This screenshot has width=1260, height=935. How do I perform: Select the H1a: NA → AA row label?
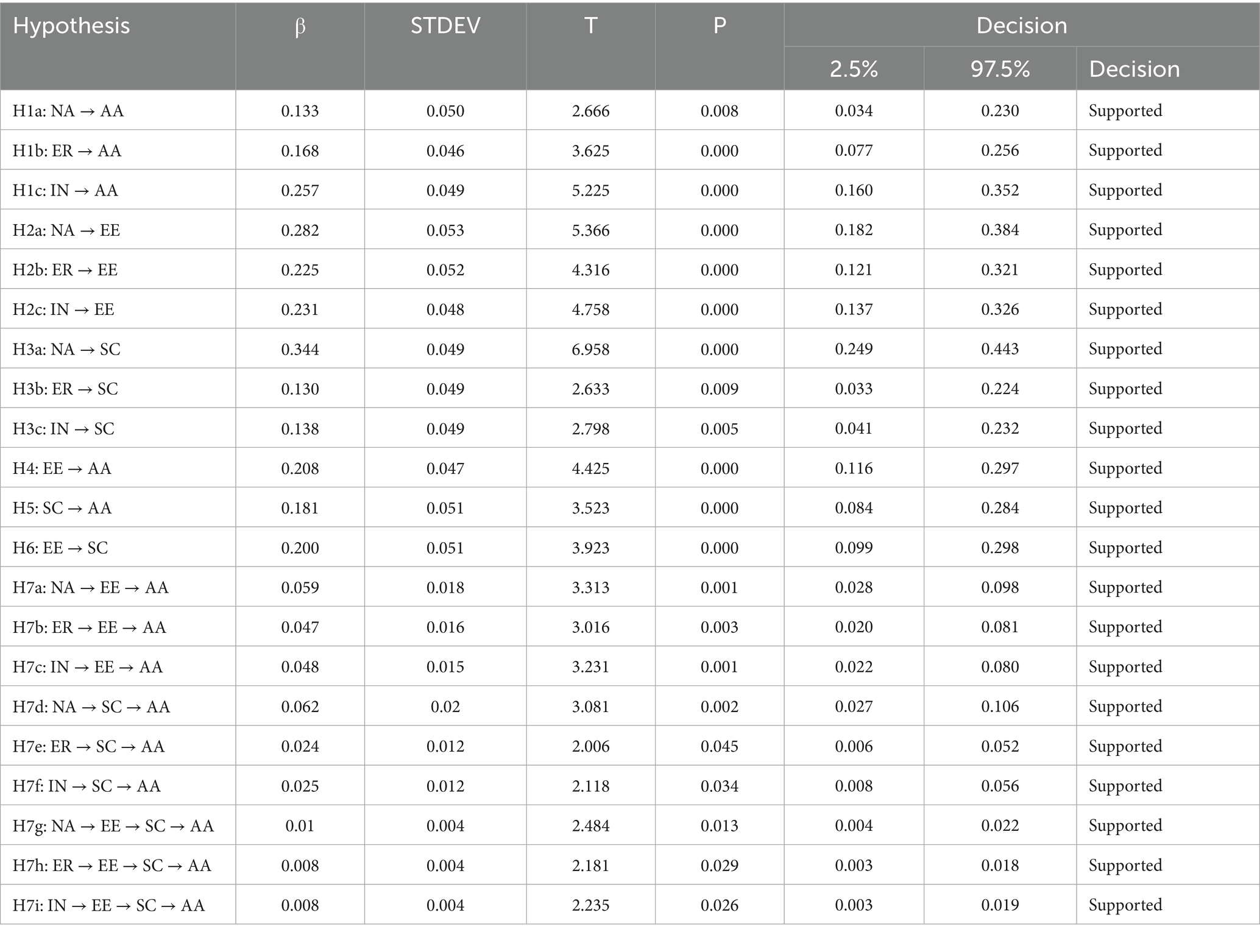click(x=68, y=111)
